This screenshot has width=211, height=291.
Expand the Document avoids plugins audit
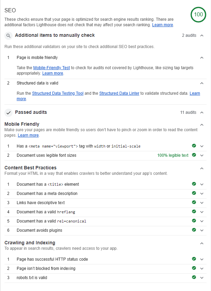[202, 230]
